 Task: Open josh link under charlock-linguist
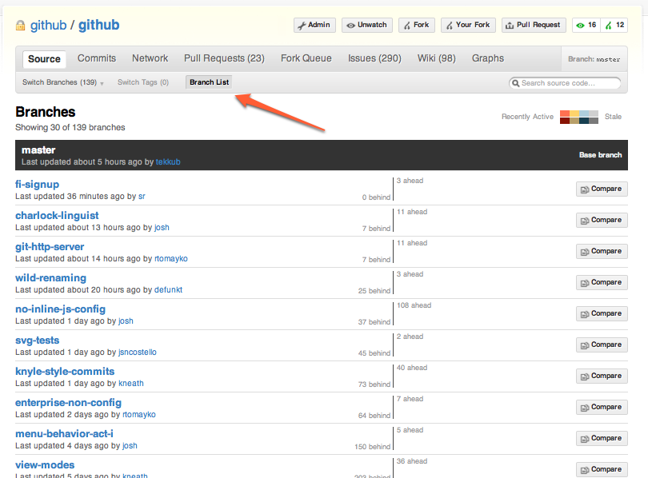162,228
